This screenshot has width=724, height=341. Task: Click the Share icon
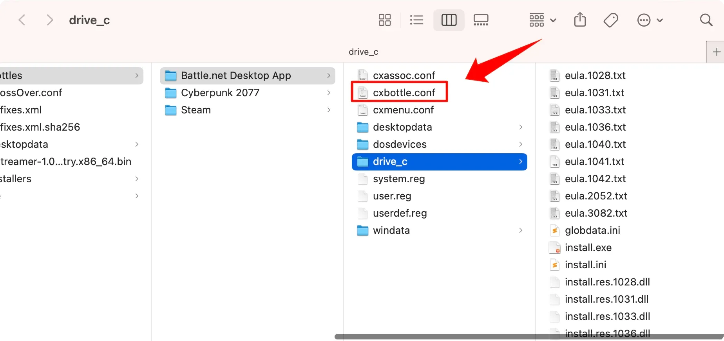pyautogui.click(x=580, y=20)
